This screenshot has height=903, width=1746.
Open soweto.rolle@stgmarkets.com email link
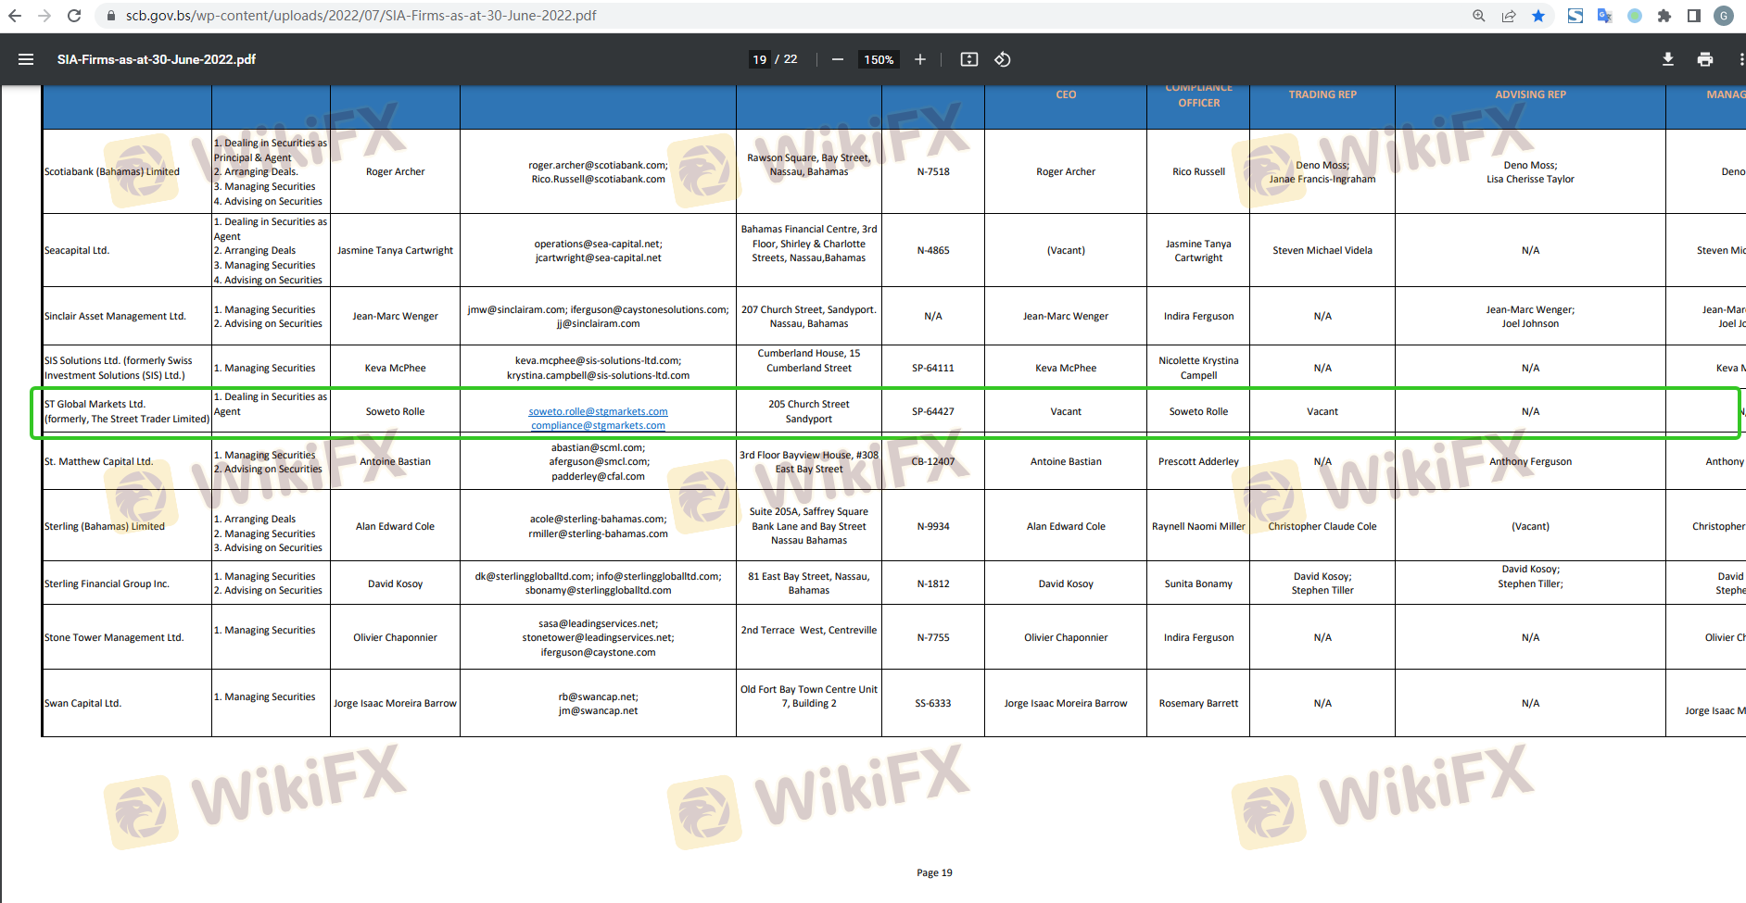[598, 411]
